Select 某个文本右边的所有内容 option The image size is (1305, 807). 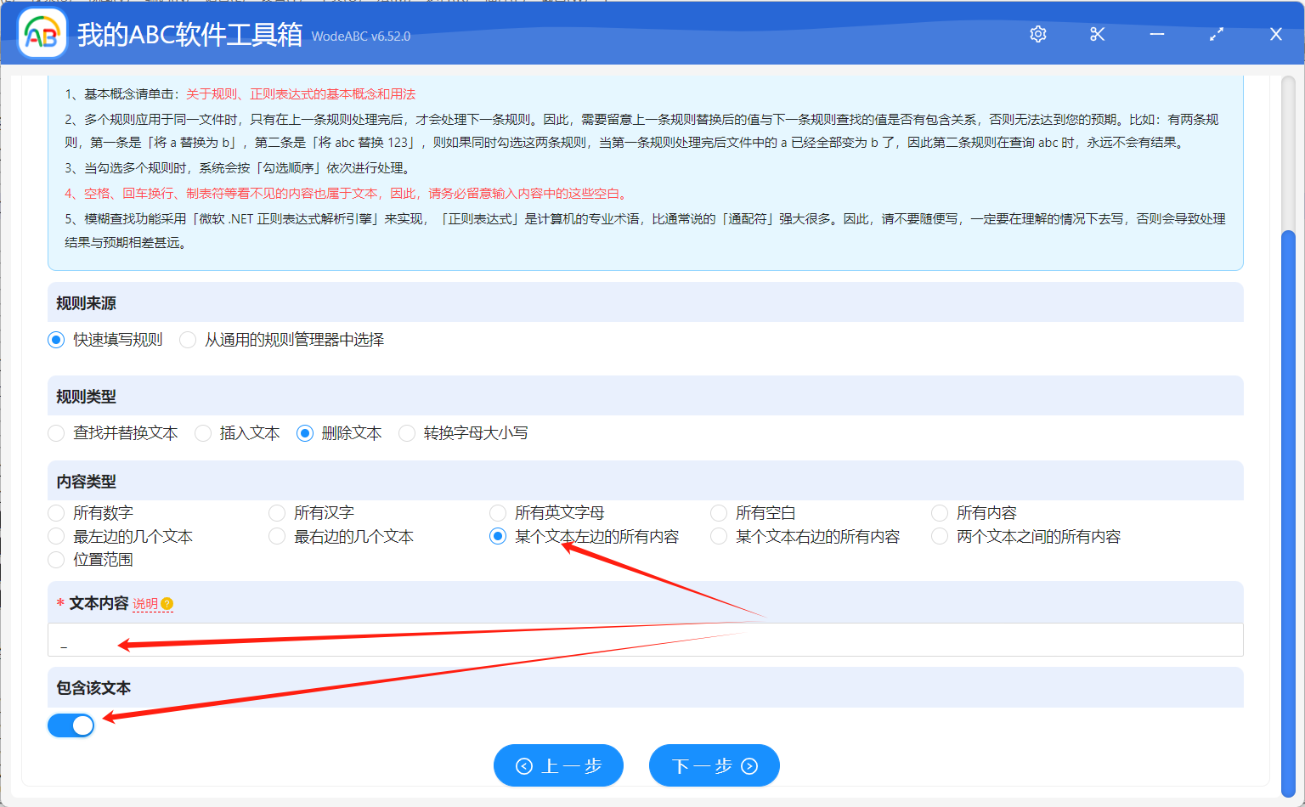tap(719, 537)
